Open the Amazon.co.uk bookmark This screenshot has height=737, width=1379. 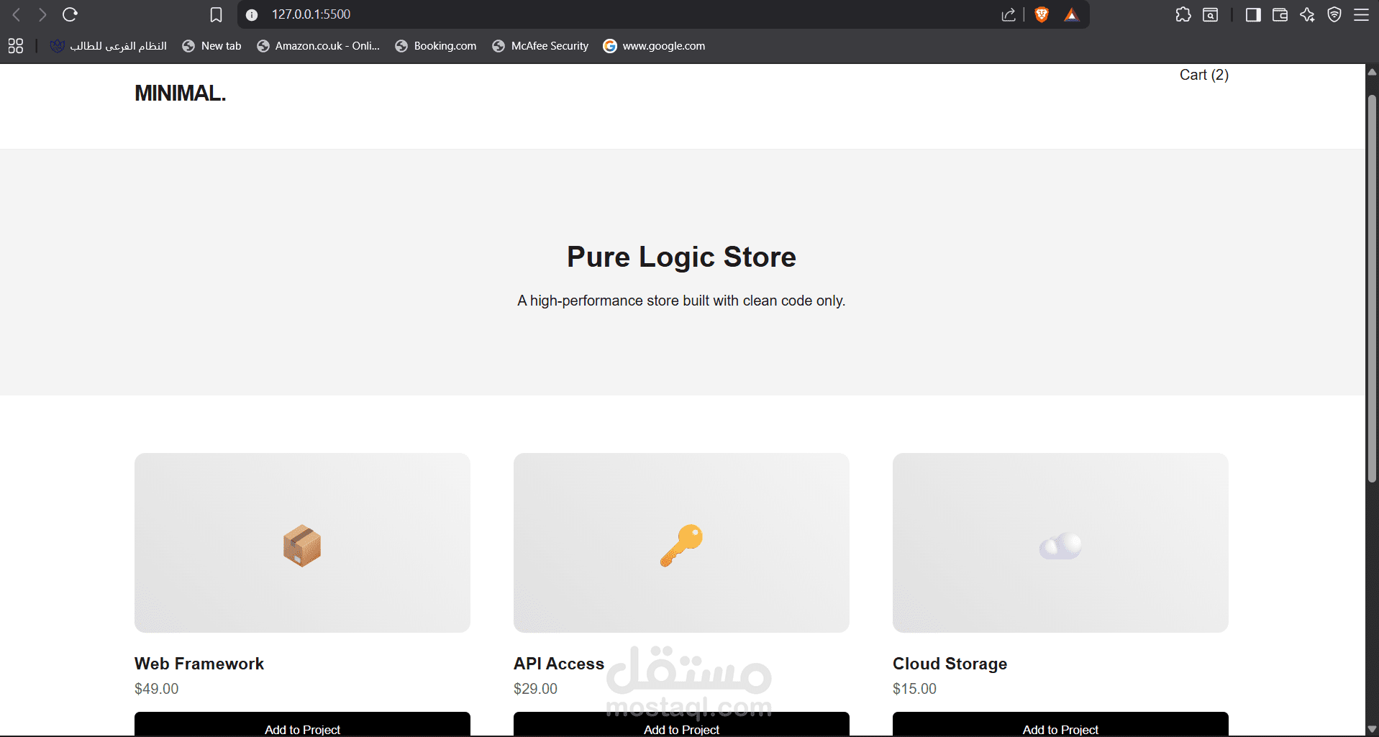(x=318, y=46)
